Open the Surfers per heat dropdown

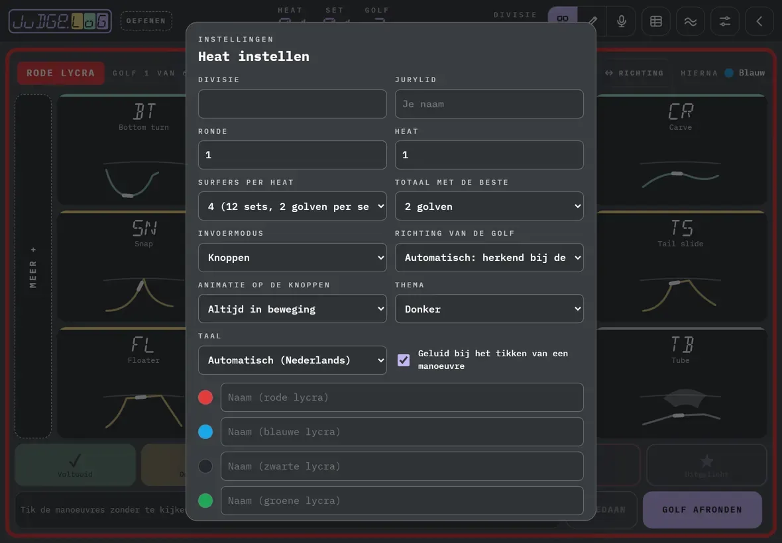pos(292,206)
